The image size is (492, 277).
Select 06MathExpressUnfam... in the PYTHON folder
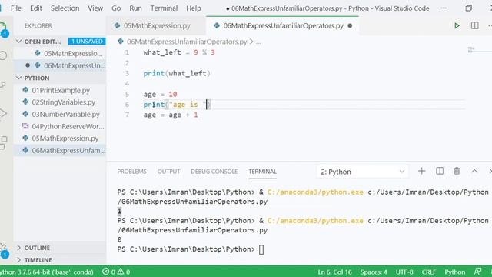coord(60,151)
